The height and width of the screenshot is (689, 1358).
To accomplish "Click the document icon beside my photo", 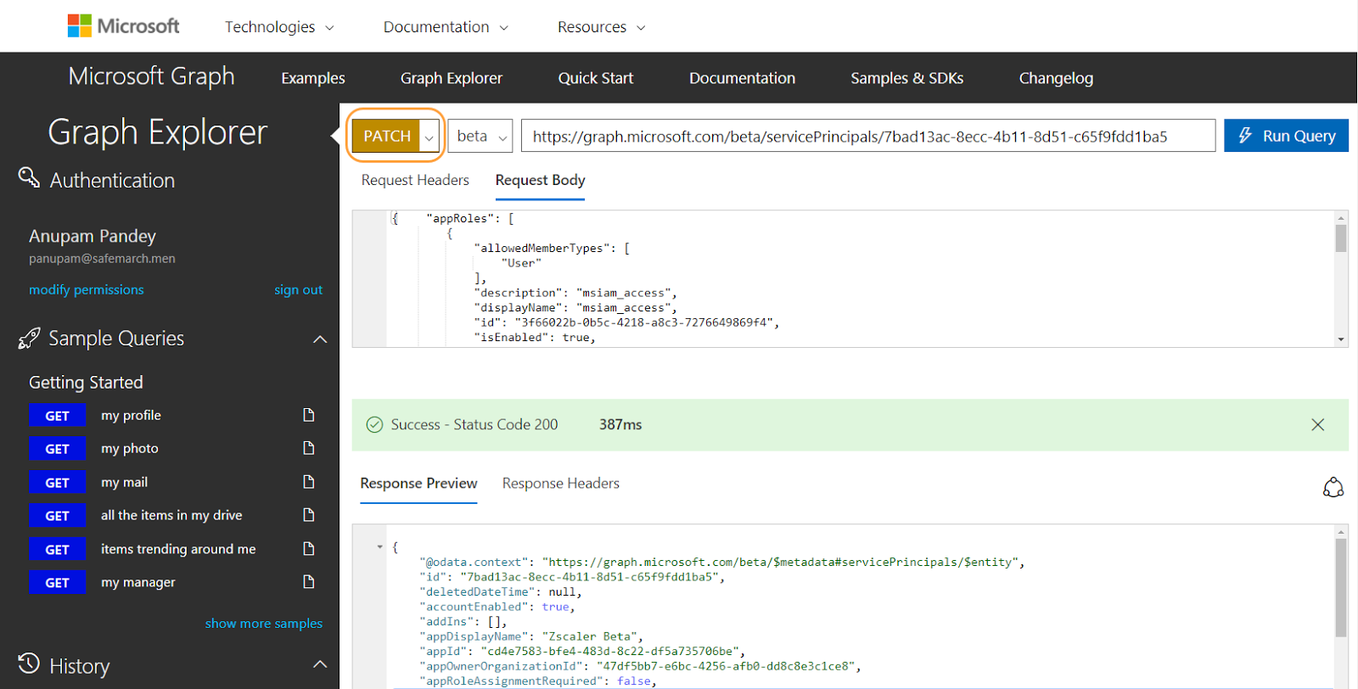I will 309,448.
